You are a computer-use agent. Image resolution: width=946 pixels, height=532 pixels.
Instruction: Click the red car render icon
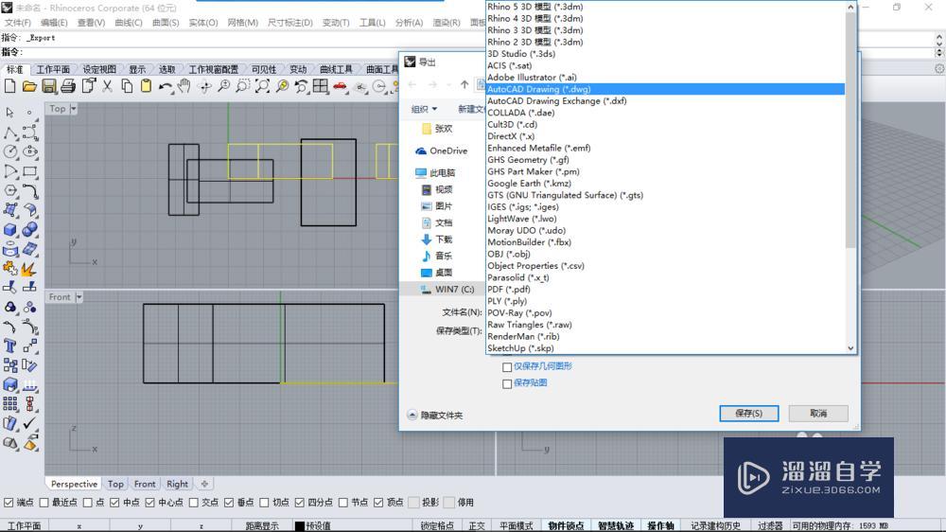point(341,86)
